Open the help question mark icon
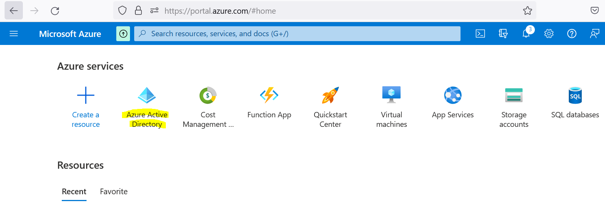The height and width of the screenshot is (211, 605). coord(572,34)
